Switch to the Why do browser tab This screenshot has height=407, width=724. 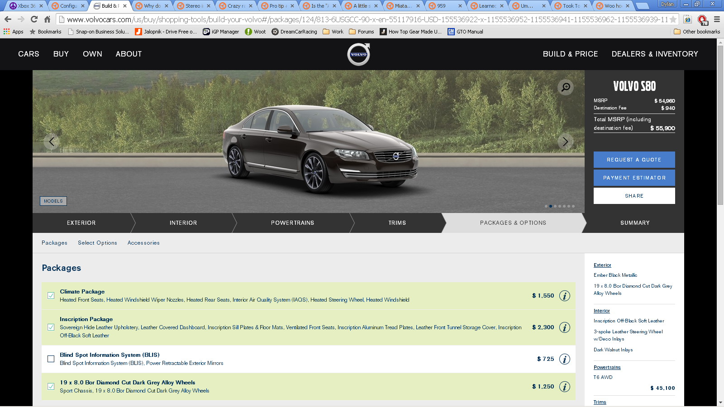click(x=152, y=6)
